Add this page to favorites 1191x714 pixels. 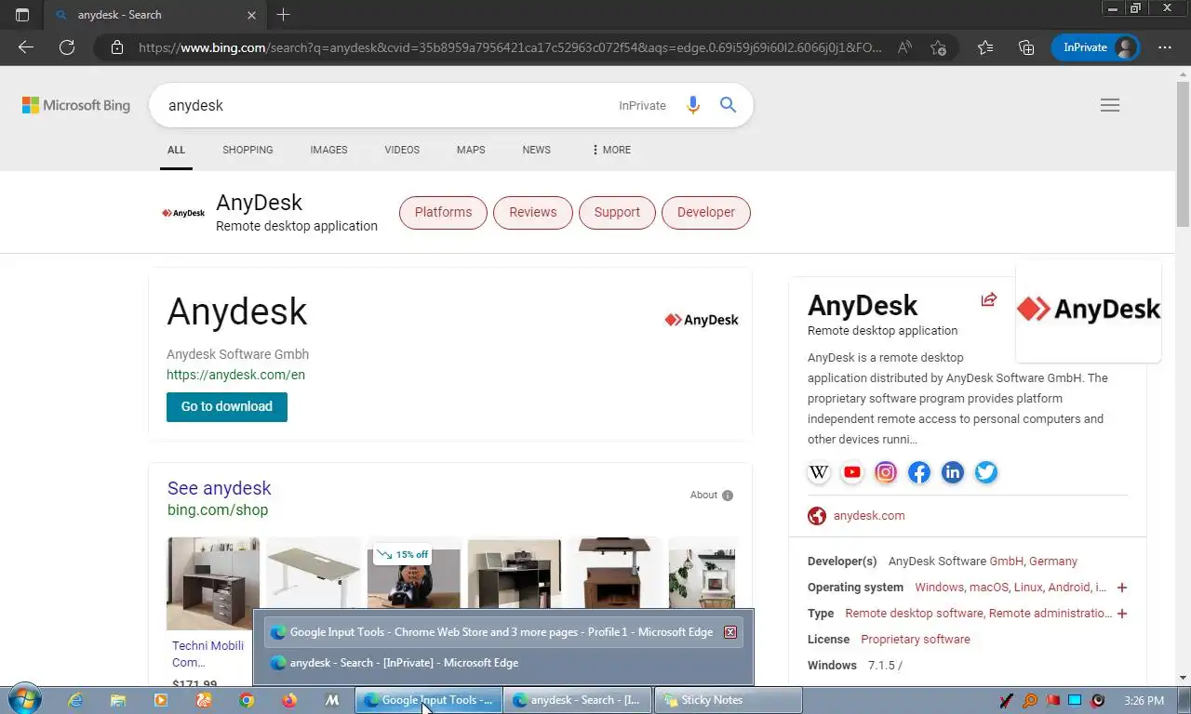point(938,47)
